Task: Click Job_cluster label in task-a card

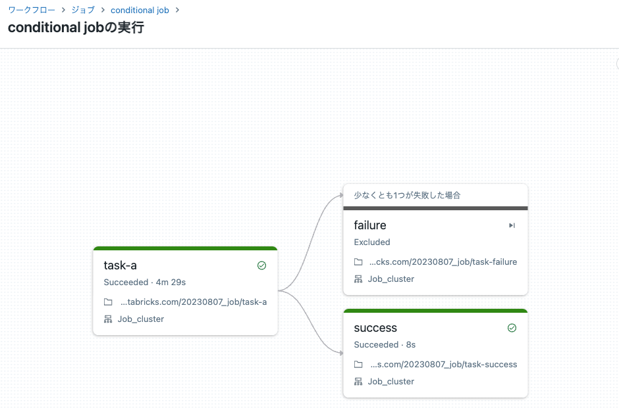Action: (x=141, y=319)
